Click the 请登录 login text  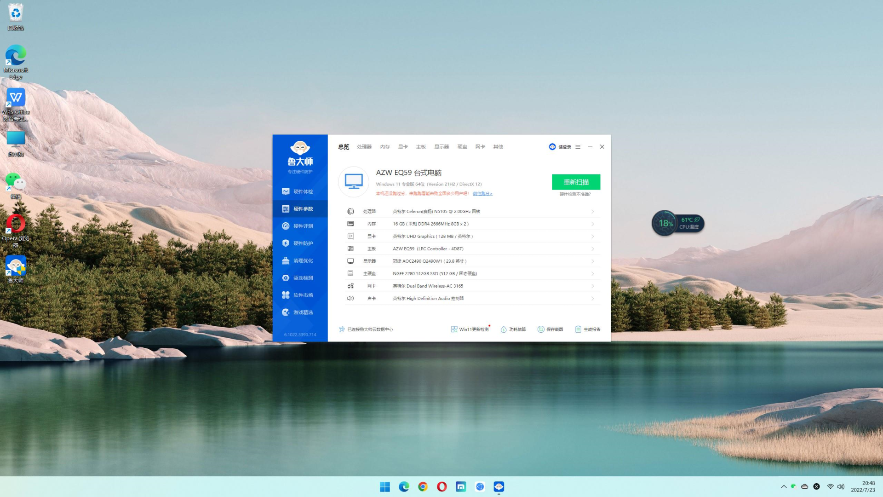pos(565,147)
